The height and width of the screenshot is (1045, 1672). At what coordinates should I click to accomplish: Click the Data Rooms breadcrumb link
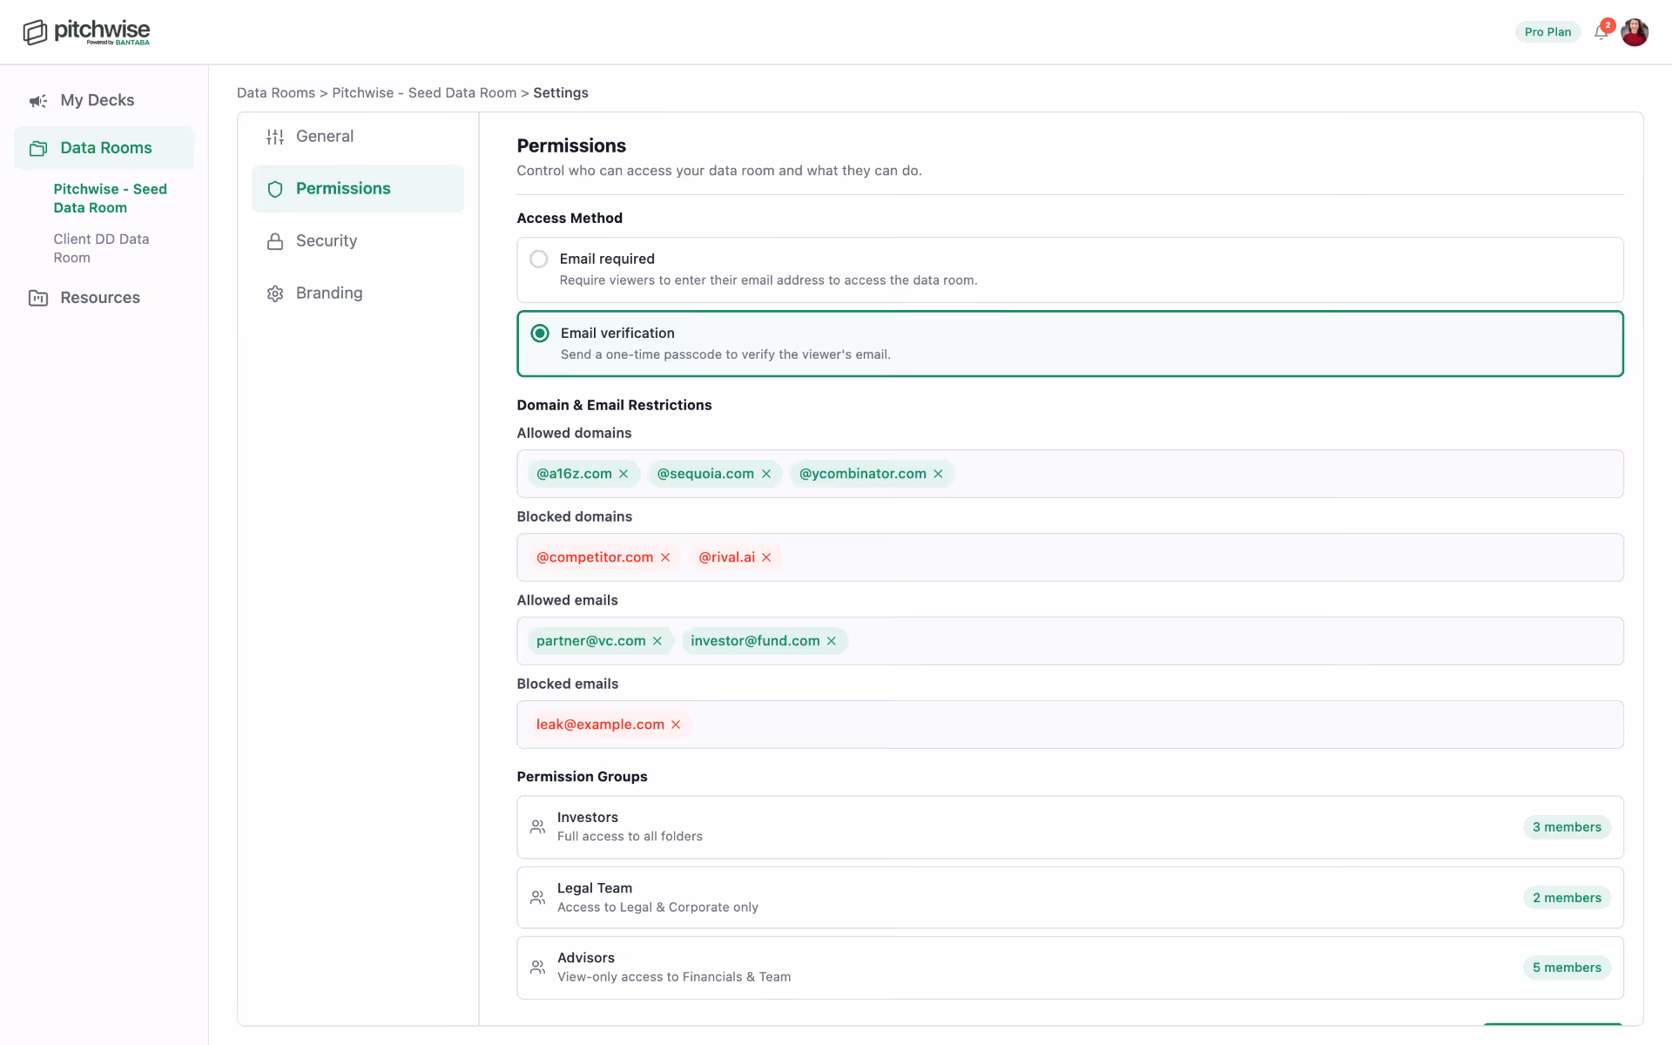coord(275,93)
